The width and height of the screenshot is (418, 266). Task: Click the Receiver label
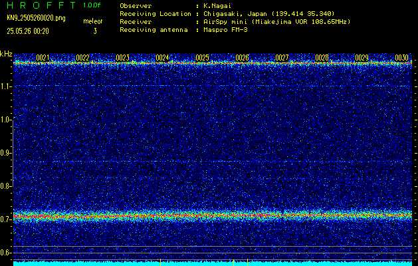click(136, 22)
